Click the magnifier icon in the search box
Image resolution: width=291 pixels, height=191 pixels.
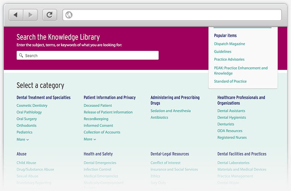point(21,55)
